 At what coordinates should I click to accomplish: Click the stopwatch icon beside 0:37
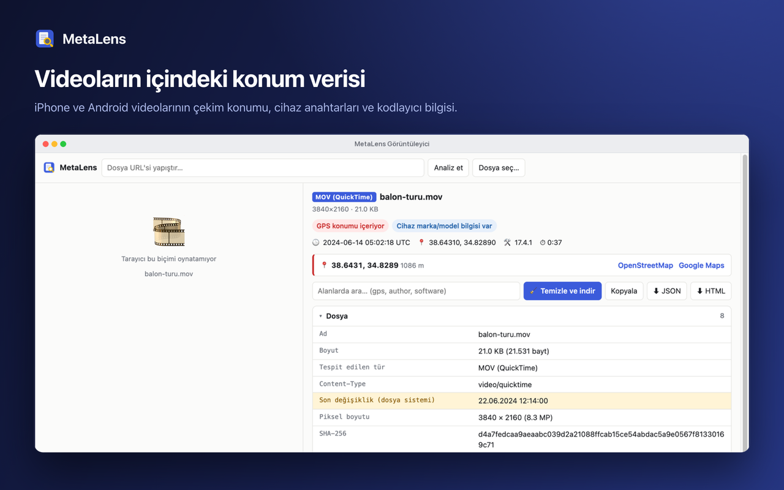543,243
